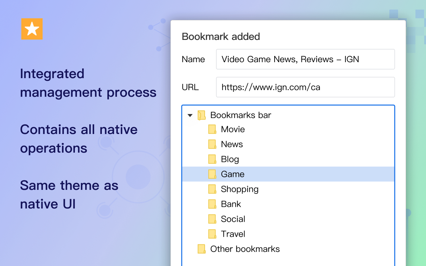Viewport: 426px width, 266px height.
Task: Click the Blog folder icon
Action: coord(212,159)
